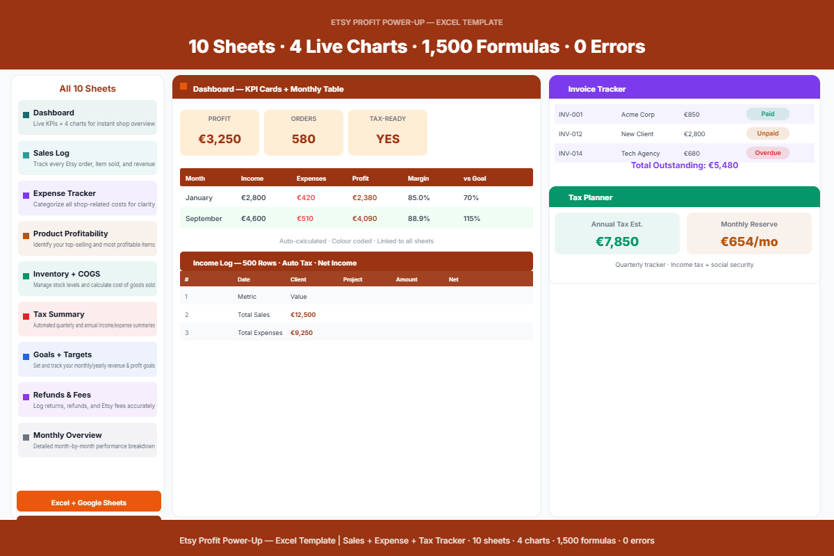Expand the Monthly Overview entry
The image size is (834, 556).
88,439
